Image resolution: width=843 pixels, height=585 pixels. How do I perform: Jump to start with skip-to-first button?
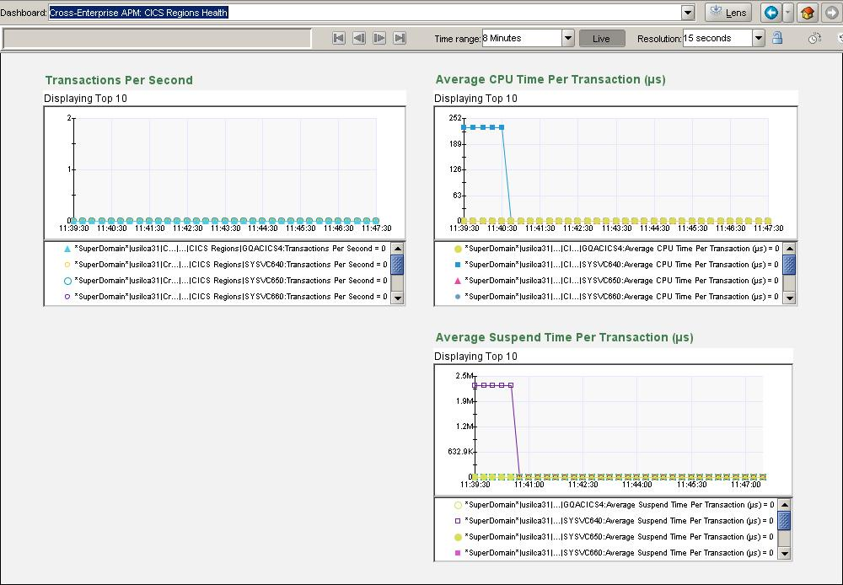339,38
